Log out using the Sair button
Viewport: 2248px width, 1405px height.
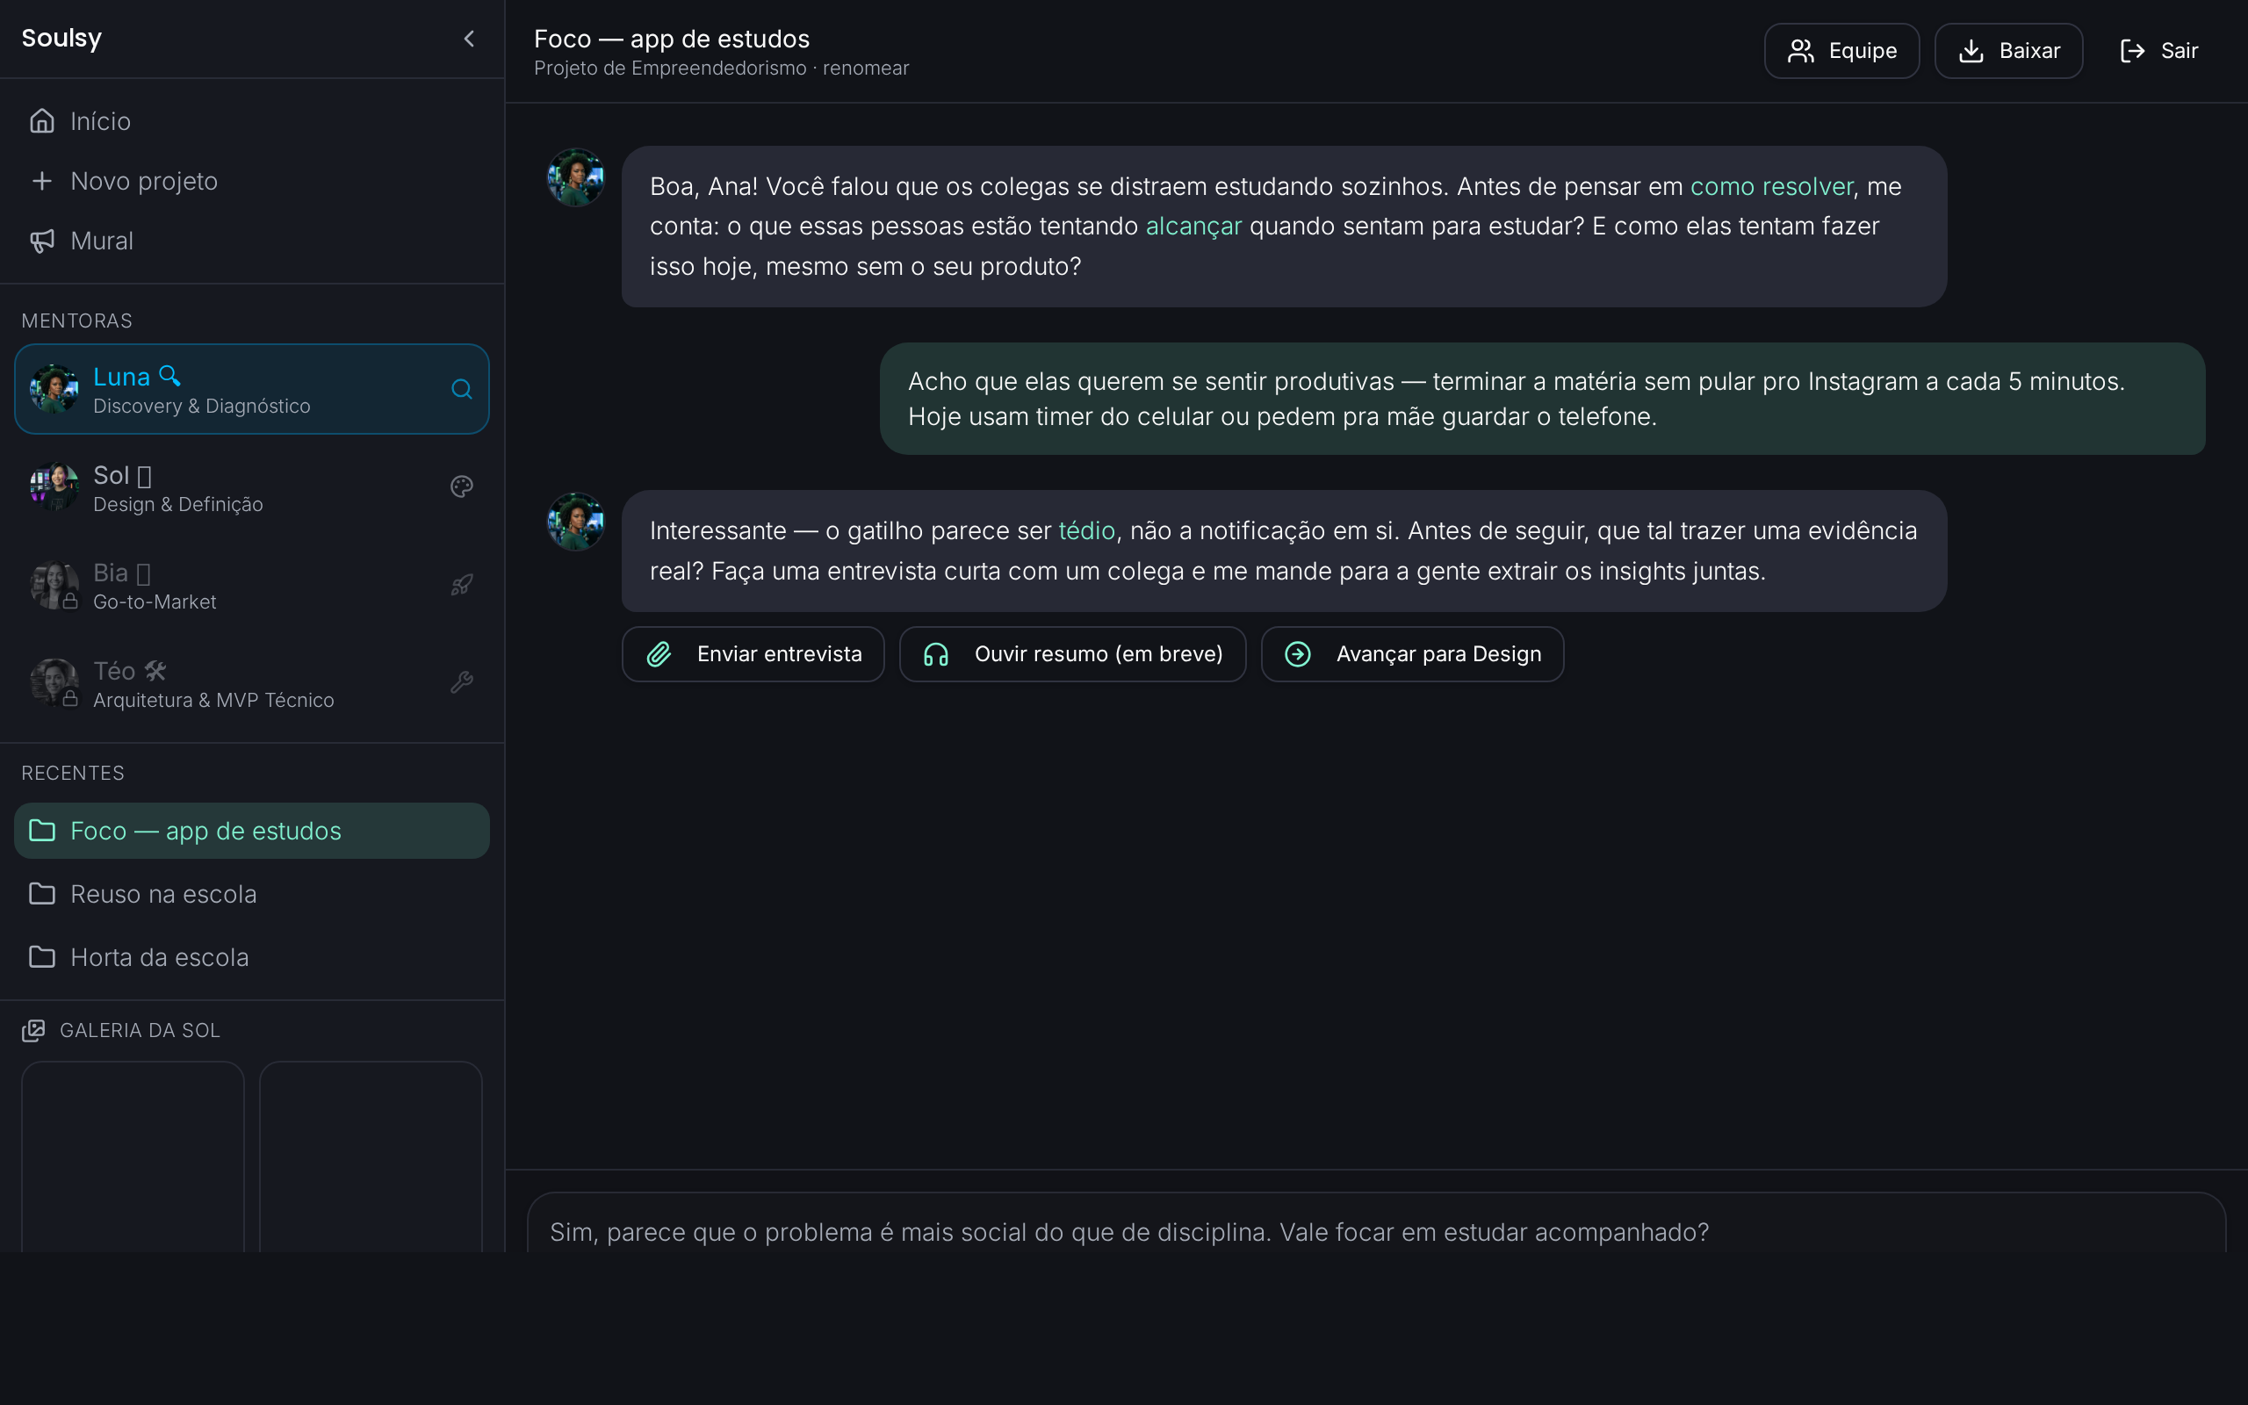pyautogui.click(x=2158, y=50)
